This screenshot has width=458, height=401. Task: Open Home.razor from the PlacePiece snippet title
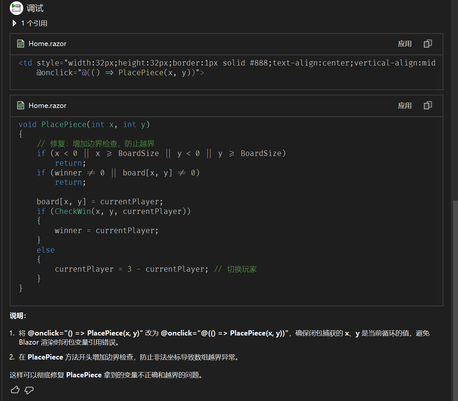47,106
